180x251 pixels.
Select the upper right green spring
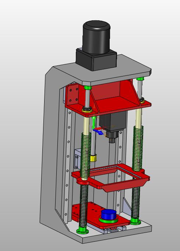click(138, 148)
